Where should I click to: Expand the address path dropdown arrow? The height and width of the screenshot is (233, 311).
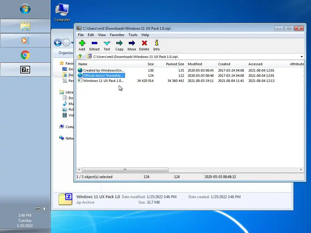[x=302, y=57]
